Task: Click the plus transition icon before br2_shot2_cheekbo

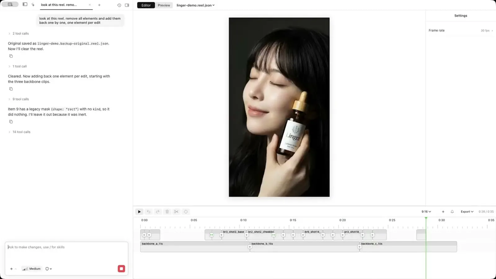Action: point(247,235)
